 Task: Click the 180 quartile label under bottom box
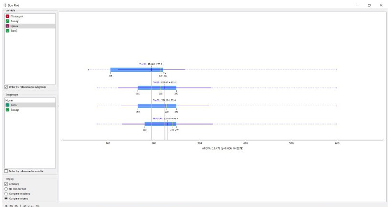(x=144, y=130)
